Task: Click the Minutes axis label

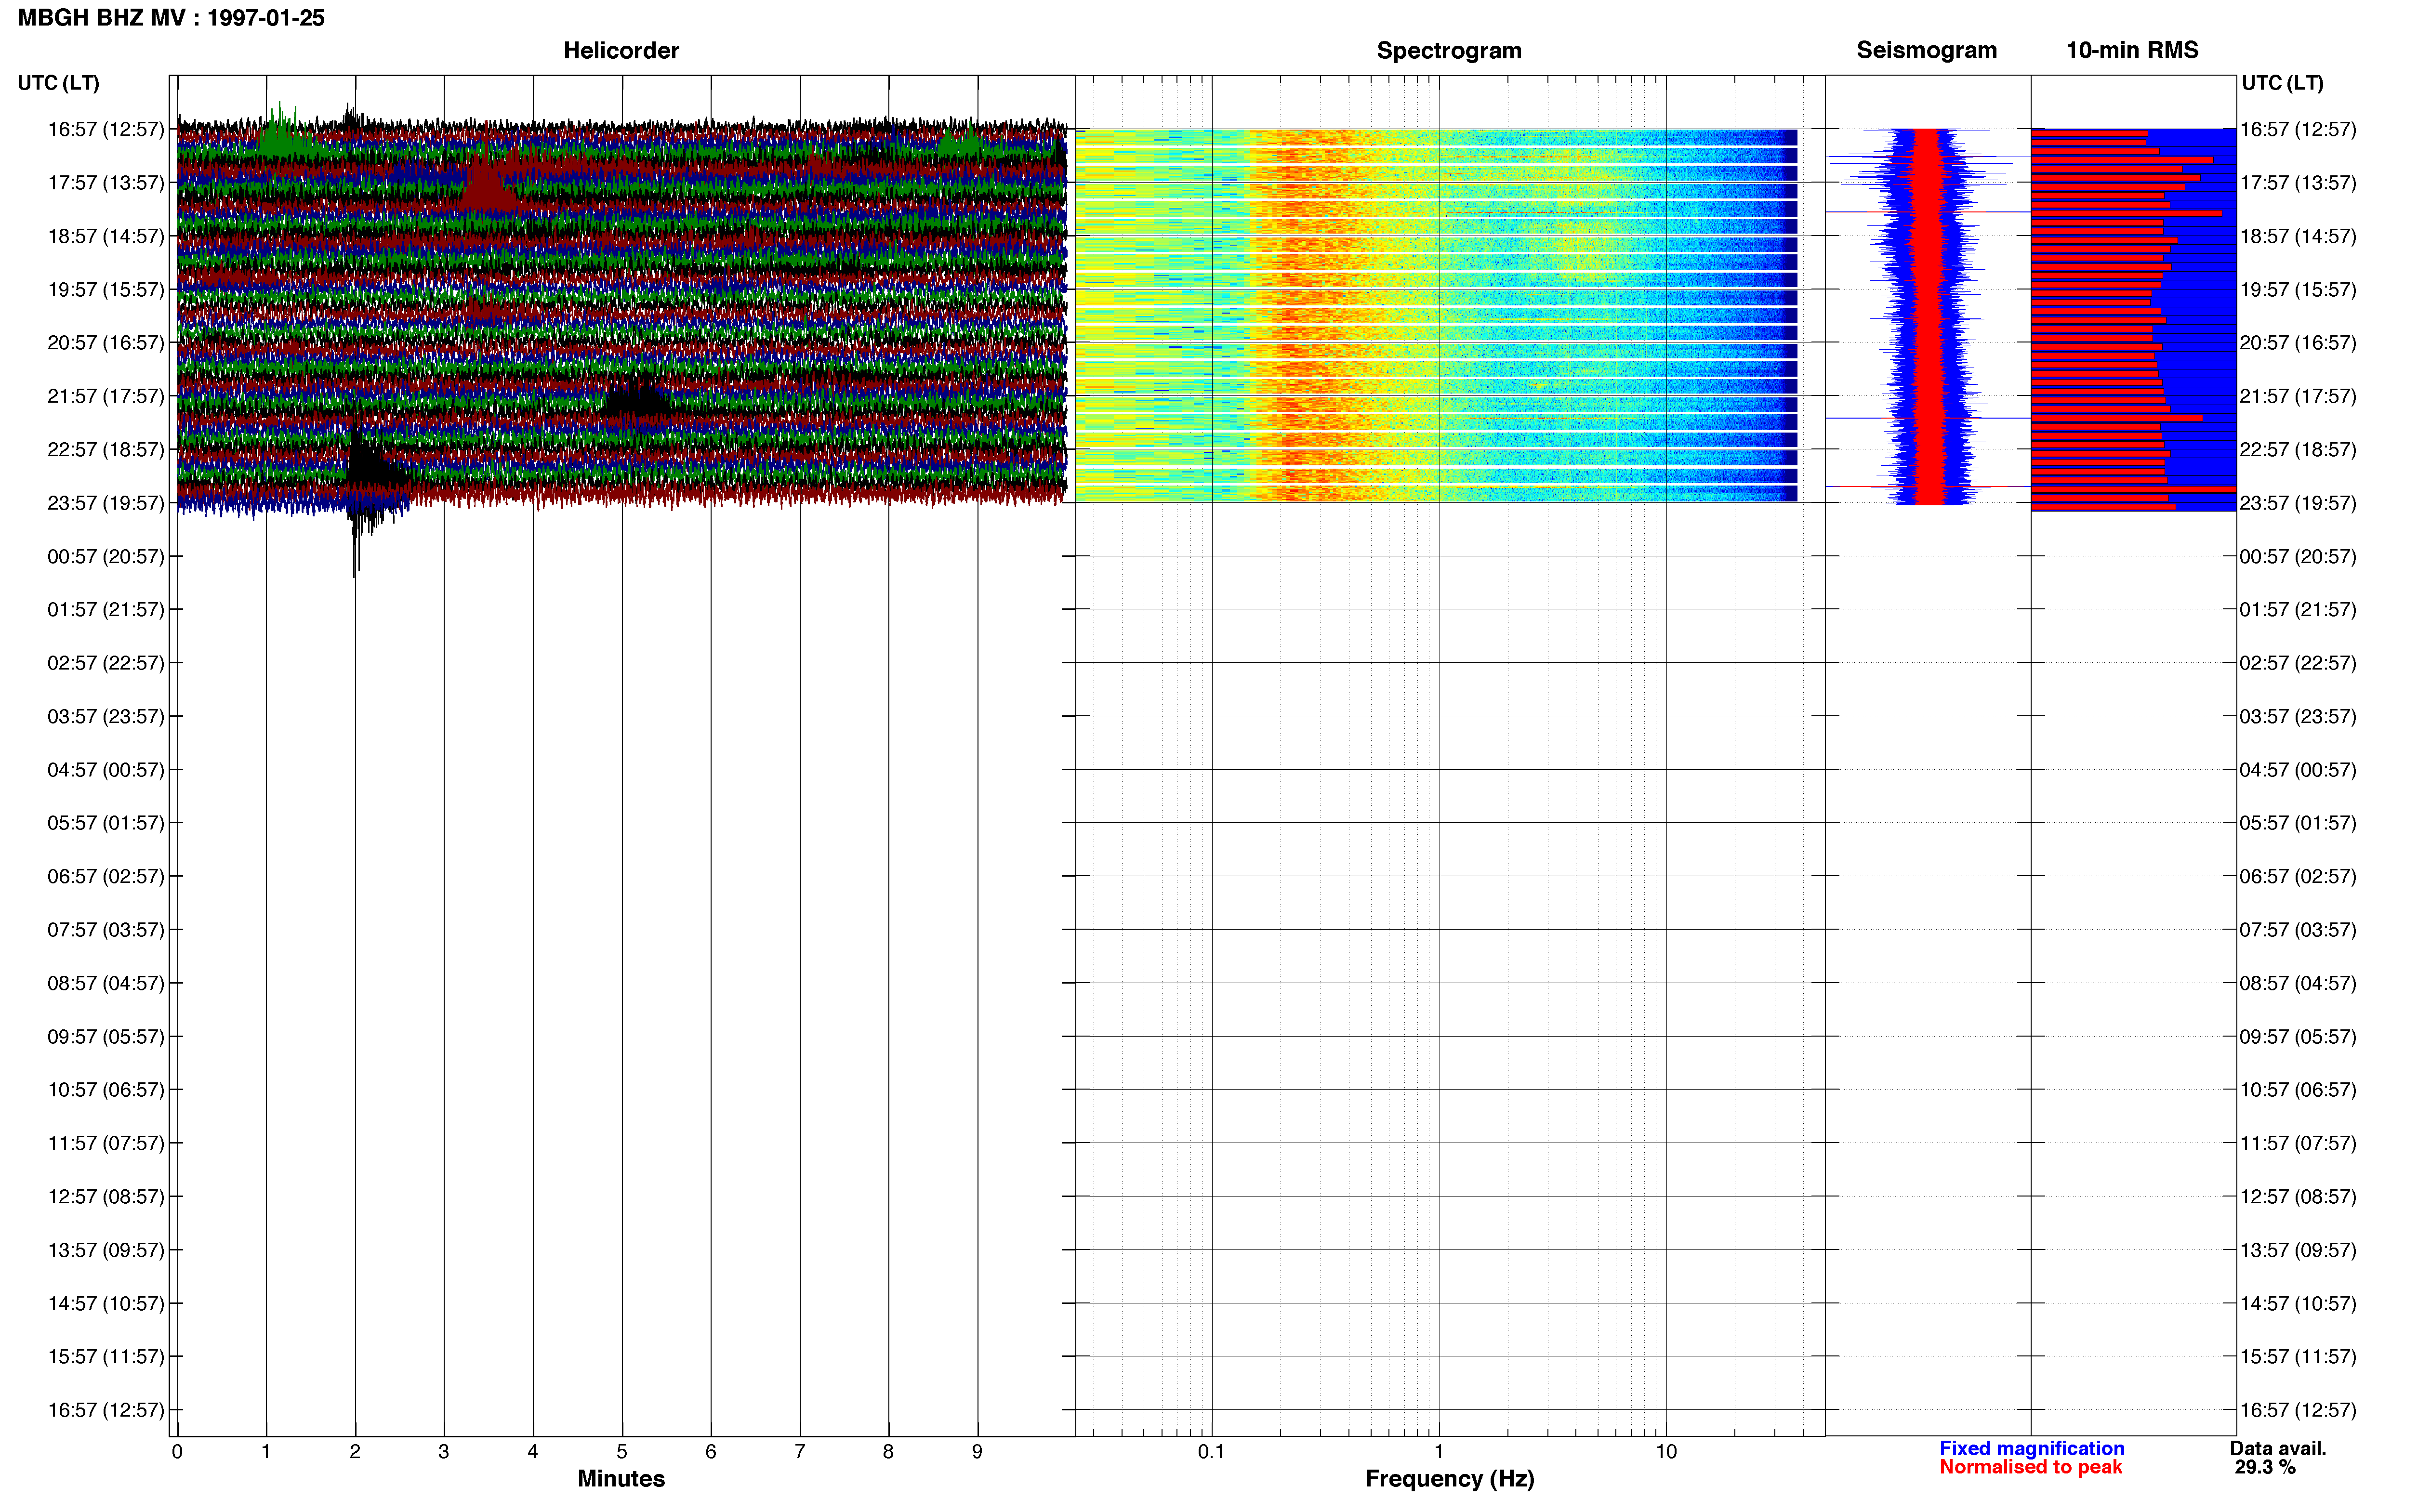Action: pyautogui.click(x=621, y=1478)
